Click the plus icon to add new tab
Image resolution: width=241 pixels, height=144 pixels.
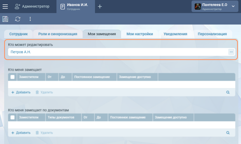tap(100, 7)
